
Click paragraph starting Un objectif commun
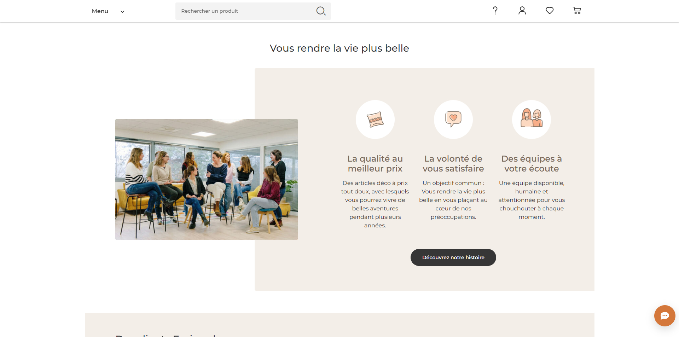(x=453, y=200)
